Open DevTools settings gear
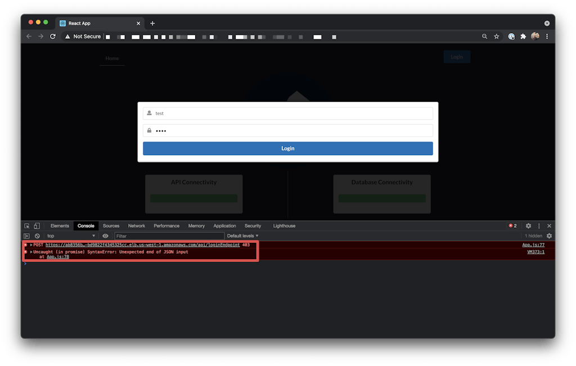The height and width of the screenshot is (366, 576). coord(528,226)
